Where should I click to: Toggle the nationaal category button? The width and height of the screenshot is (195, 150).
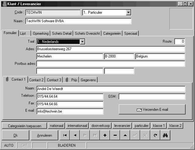pos(57,126)
